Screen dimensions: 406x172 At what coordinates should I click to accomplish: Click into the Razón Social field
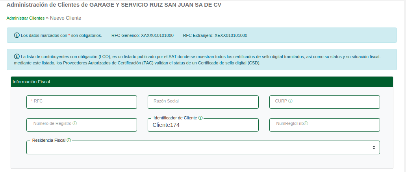(203, 102)
